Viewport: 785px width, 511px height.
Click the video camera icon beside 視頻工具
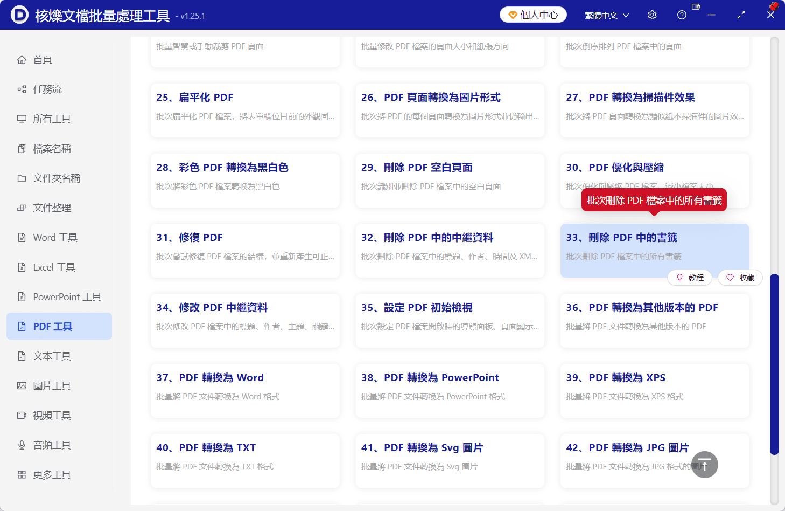coord(22,416)
